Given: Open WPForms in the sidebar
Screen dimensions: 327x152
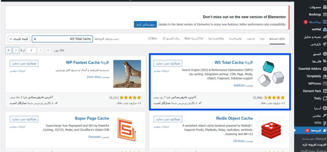Looking at the screenshot, I should pyautogui.click(x=315, y=84).
